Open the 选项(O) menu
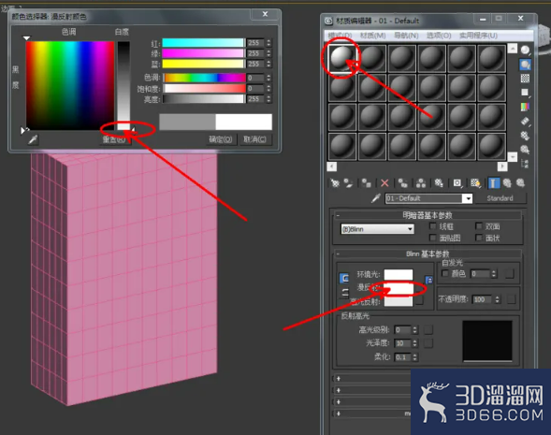 pos(439,36)
